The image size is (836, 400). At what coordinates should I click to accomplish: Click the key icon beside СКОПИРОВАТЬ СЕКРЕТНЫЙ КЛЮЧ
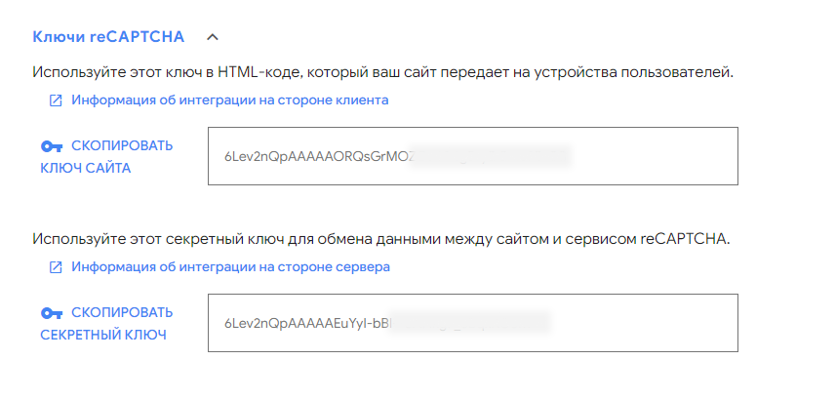pyautogui.click(x=52, y=313)
